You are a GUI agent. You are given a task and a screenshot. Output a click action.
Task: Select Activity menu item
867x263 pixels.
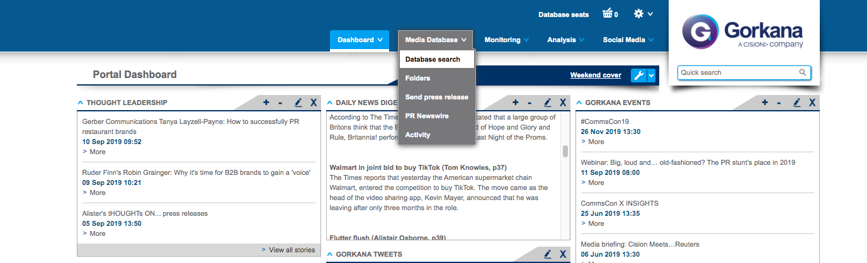point(436,135)
